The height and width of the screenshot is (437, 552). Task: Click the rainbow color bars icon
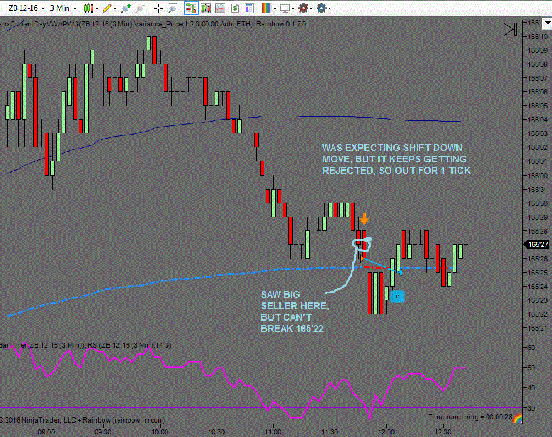pyautogui.click(x=266, y=8)
